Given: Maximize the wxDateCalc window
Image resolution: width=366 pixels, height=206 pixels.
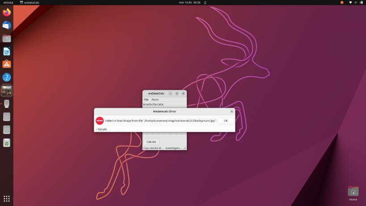Looking at the screenshot, I should tap(177, 93).
